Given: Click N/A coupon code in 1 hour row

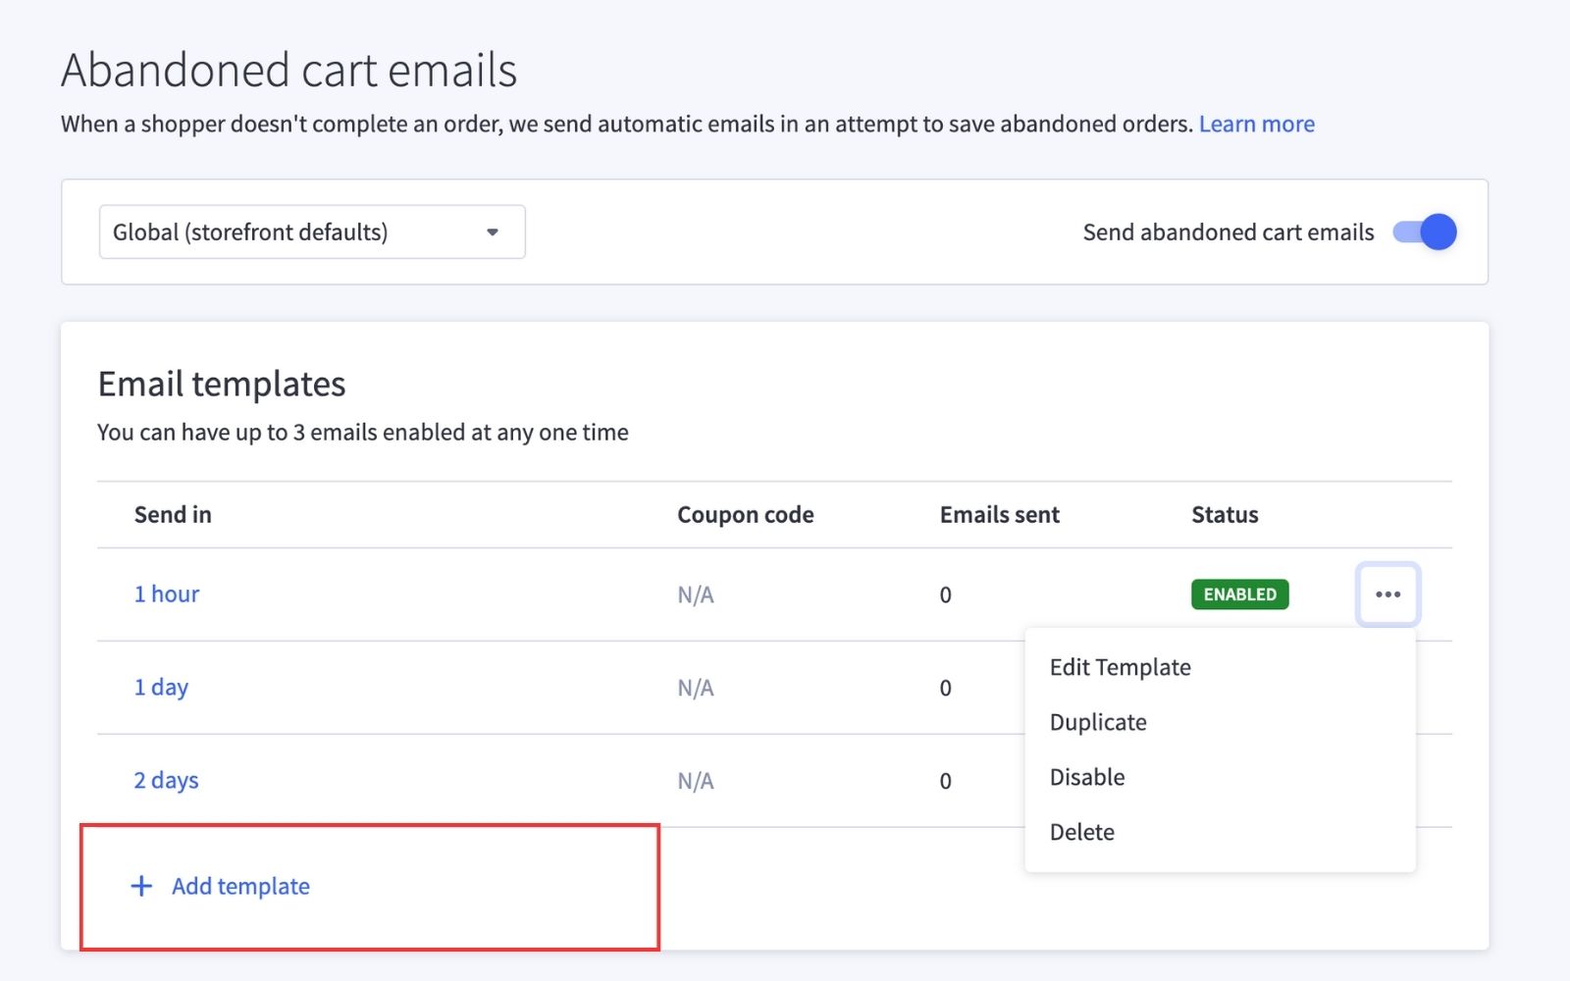Looking at the screenshot, I should click(696, 594).
